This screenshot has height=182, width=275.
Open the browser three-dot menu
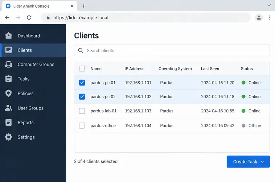point(270,17)
